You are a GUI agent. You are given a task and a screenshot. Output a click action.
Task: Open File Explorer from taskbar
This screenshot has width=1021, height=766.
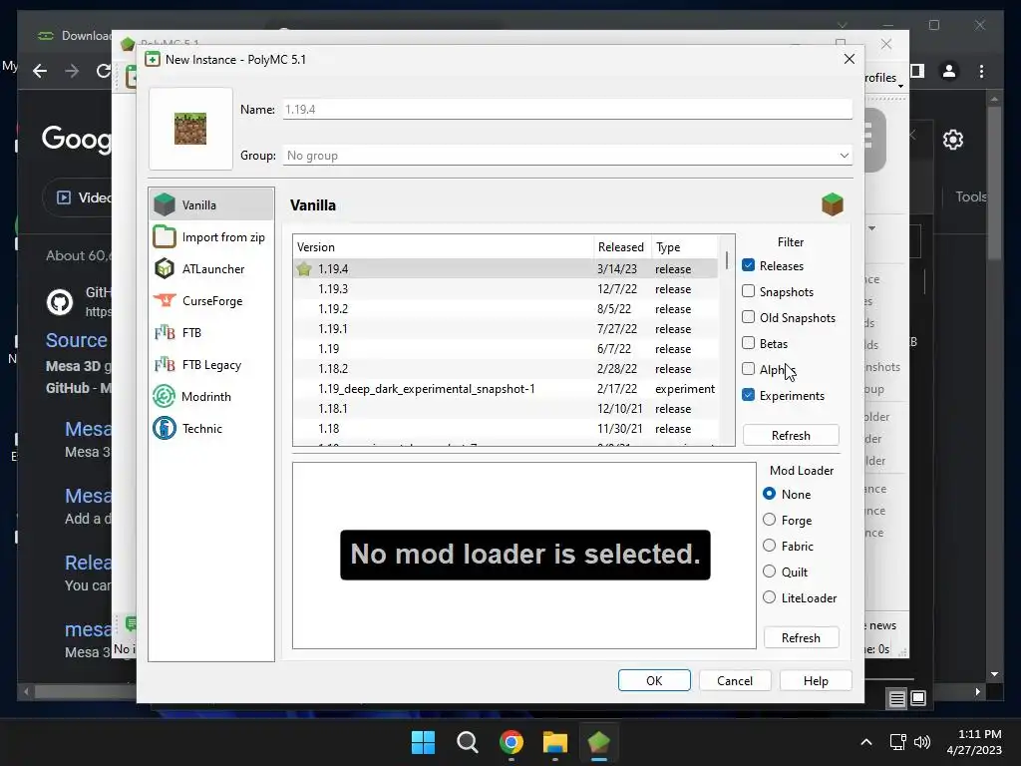[555, 742]
